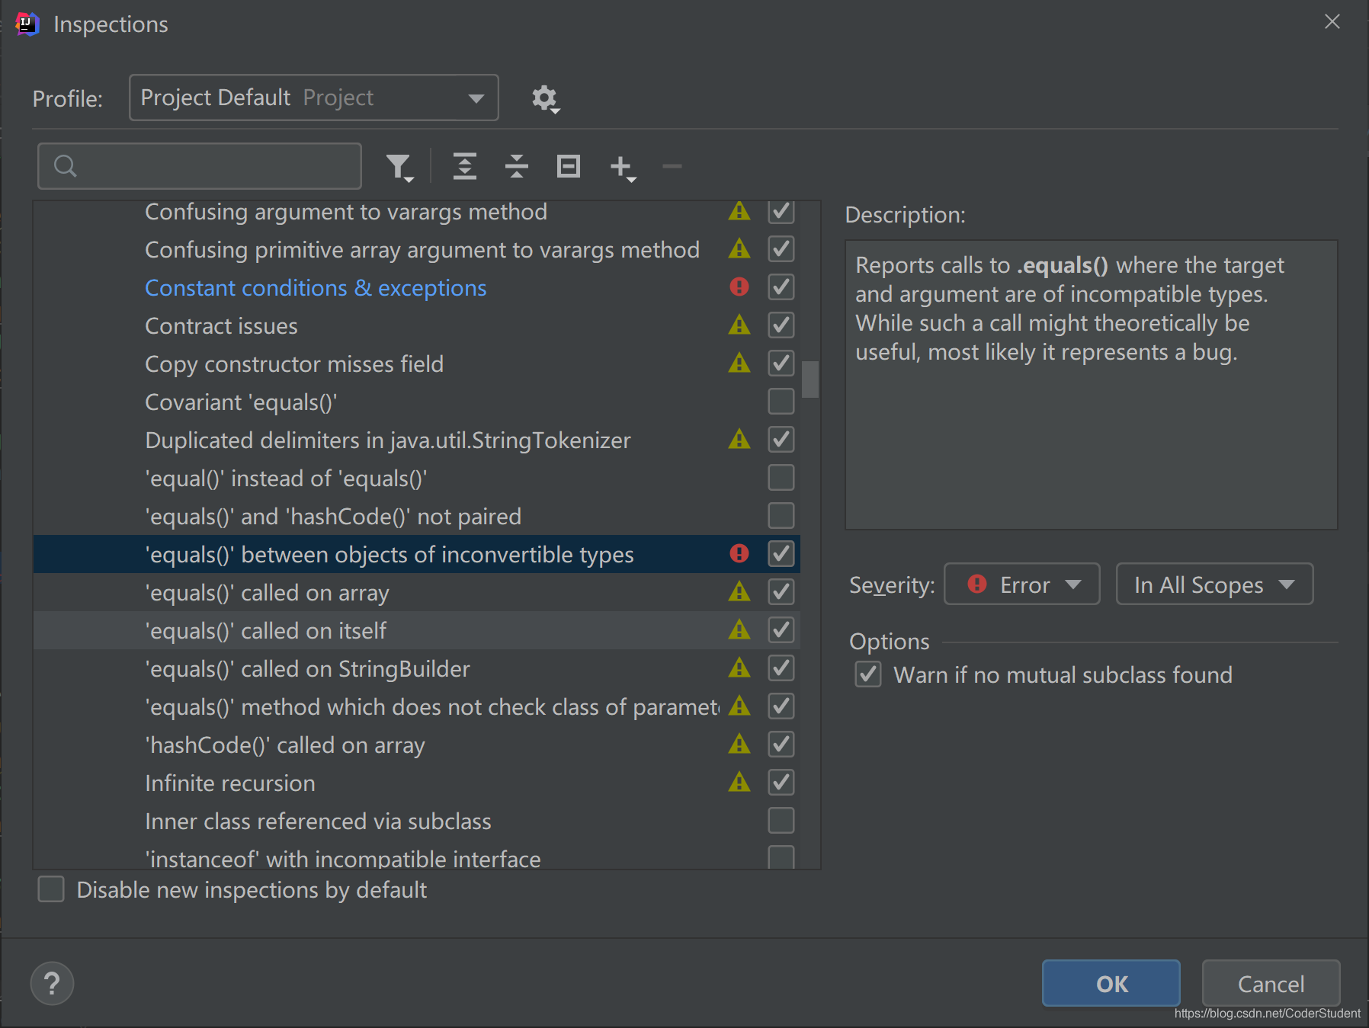Viewport: 1369px width, 1028px height.
Task: Select 'Copy constructor misses field' inspection
Action: coord(416,363)
